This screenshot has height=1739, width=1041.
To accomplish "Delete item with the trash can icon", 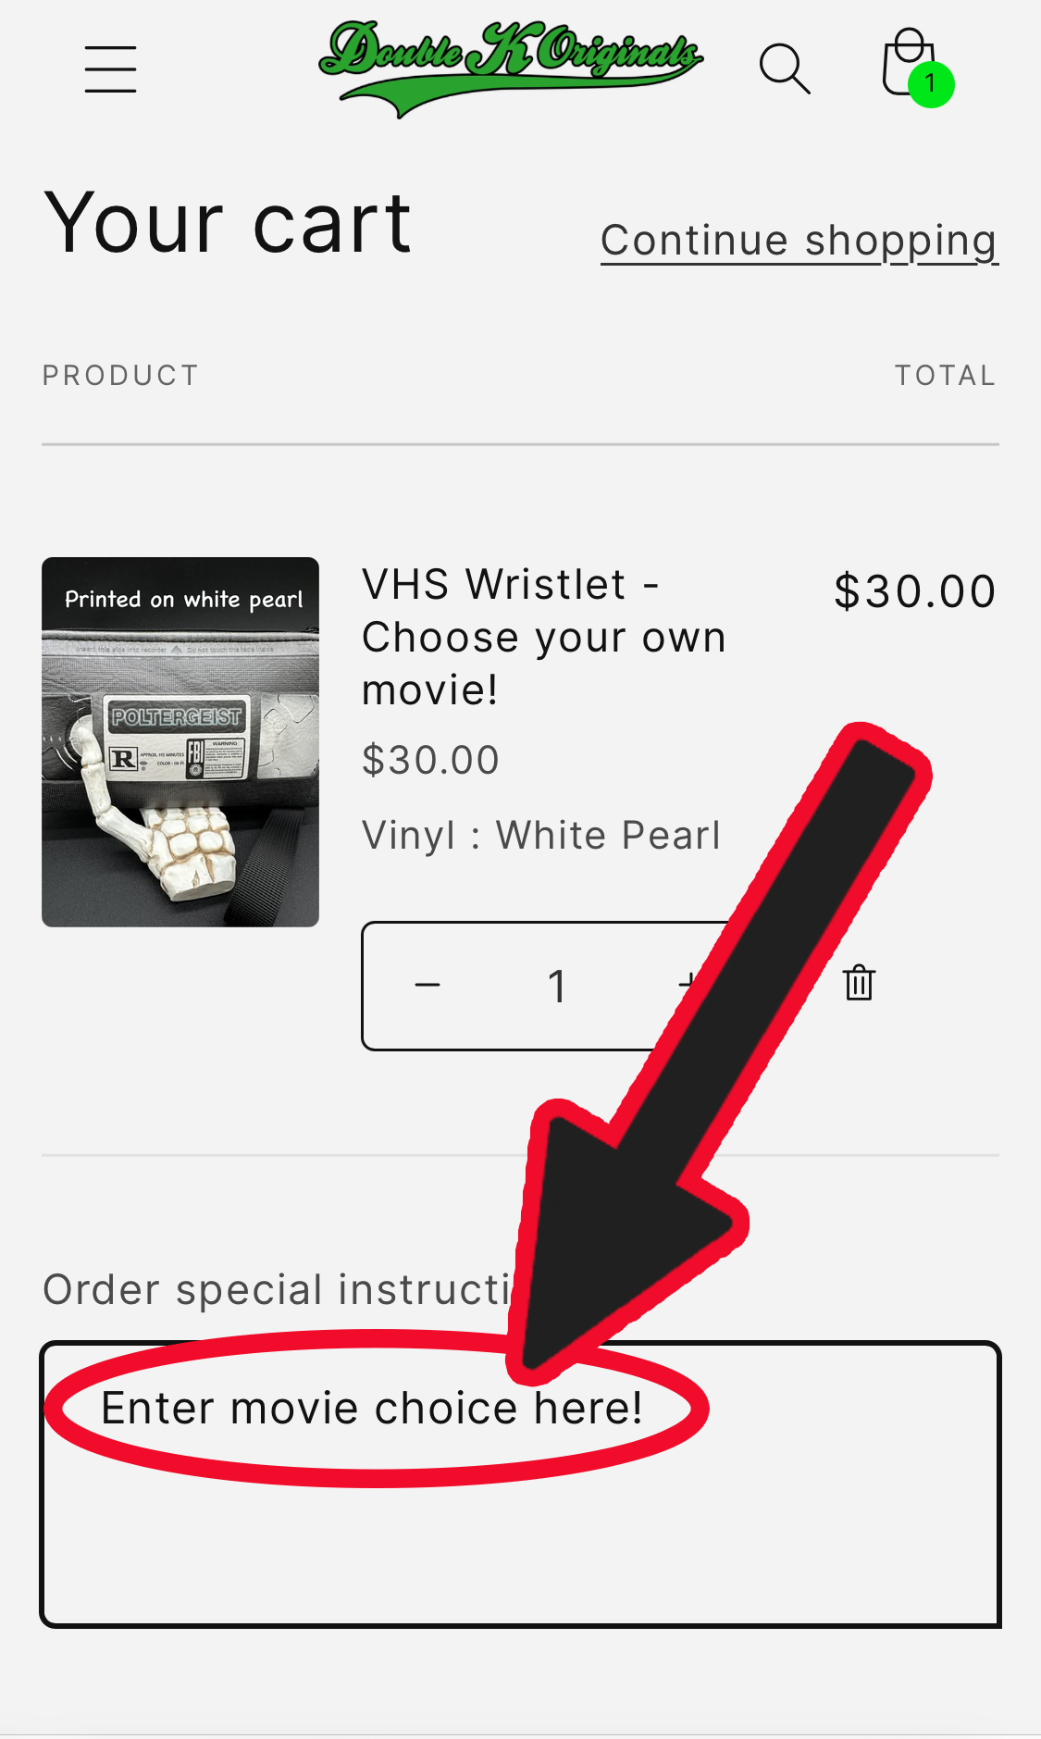I will (859, 983).
